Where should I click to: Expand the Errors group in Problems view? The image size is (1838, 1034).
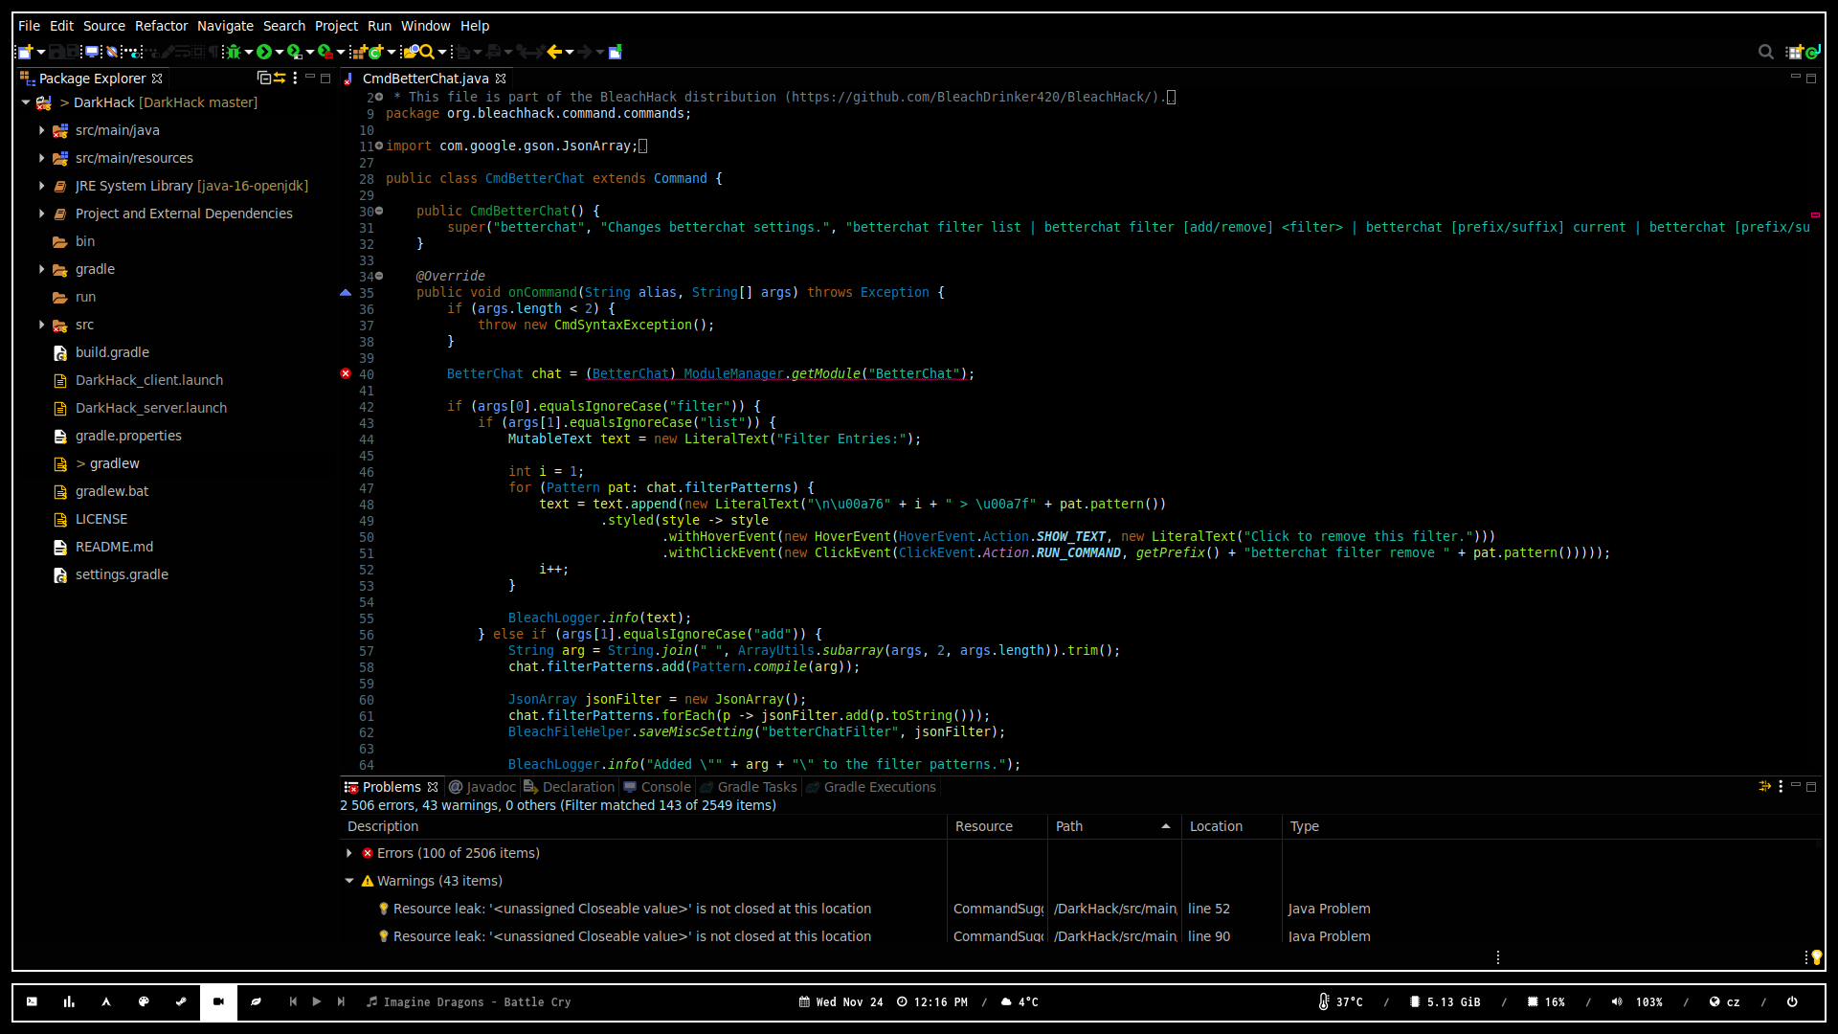coord(349,853)
